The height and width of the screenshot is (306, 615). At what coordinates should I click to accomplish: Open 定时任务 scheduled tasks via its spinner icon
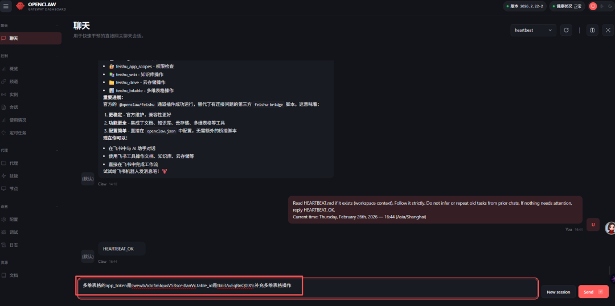[x=3, y=133]
